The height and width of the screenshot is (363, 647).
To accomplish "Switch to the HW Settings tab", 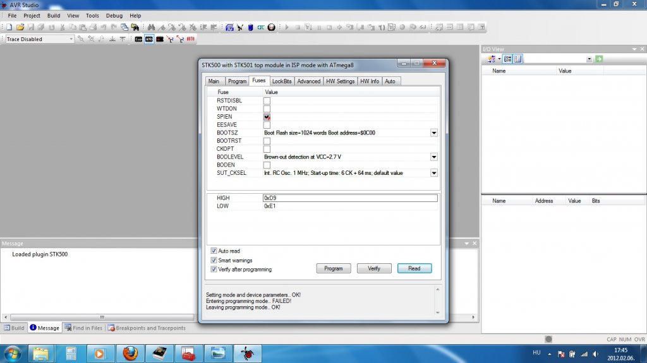I will click(x=340, y=81).
